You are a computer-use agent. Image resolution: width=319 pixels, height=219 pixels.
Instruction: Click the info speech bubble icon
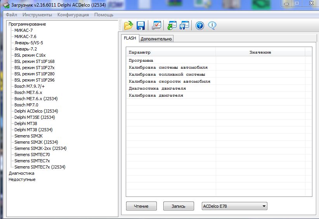(212, 26)
